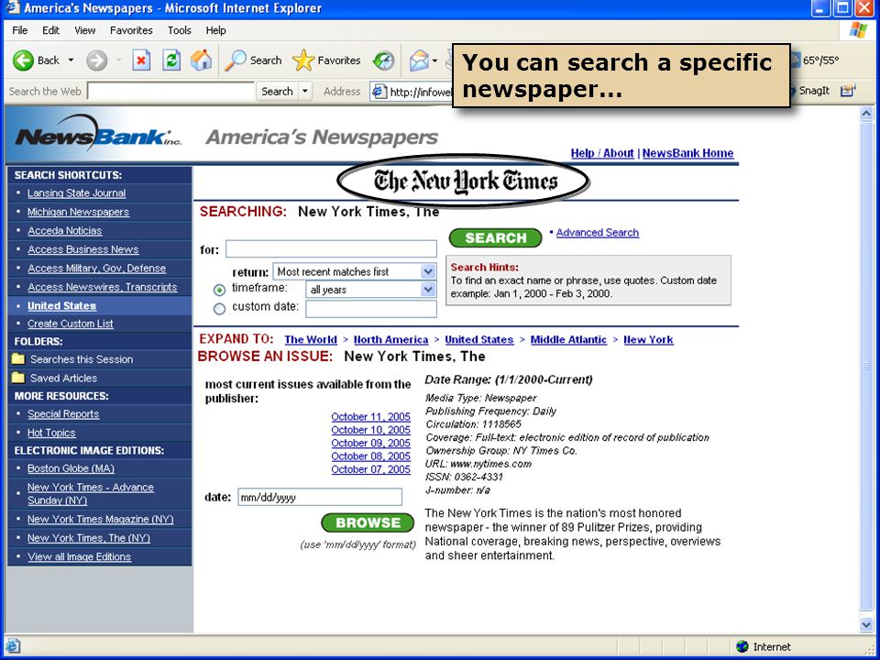Click the weather 65°/55° toolbar item

pos(815,60)
